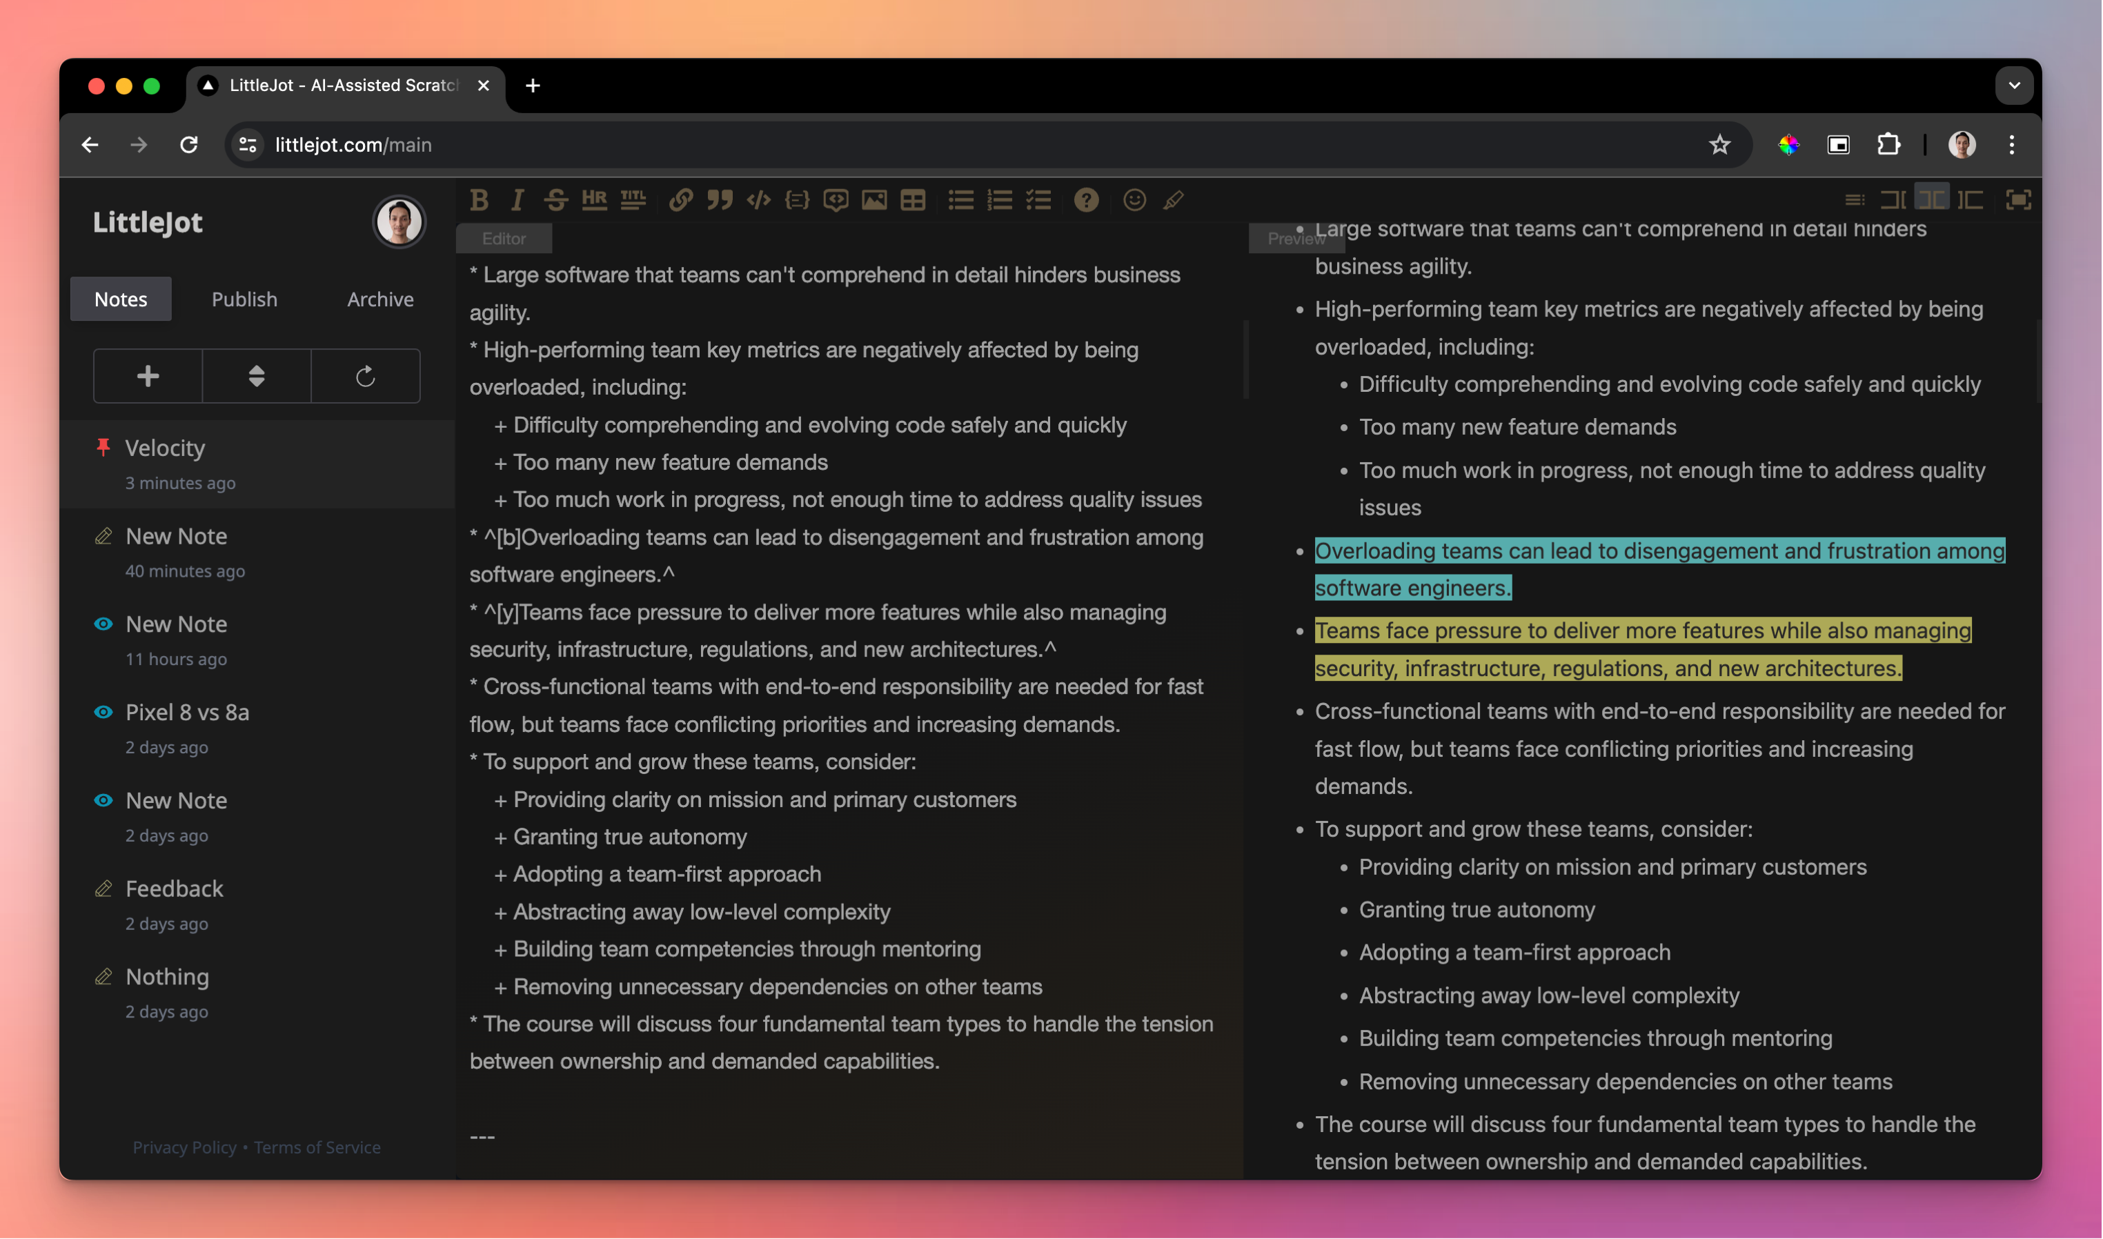Open the Privacy Policy link
The height and width of the screenshot is (1239, 2103).
(184, 1147)
